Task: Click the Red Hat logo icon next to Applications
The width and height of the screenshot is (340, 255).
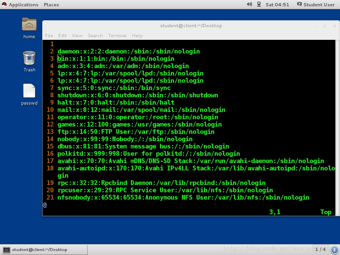Action: coord(4,4)
